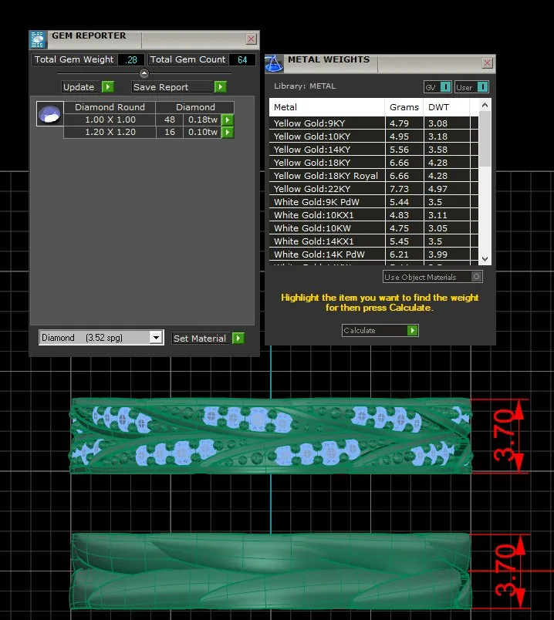Close the Gem Reporter window
554x620 pixels.
click(251, 39)
